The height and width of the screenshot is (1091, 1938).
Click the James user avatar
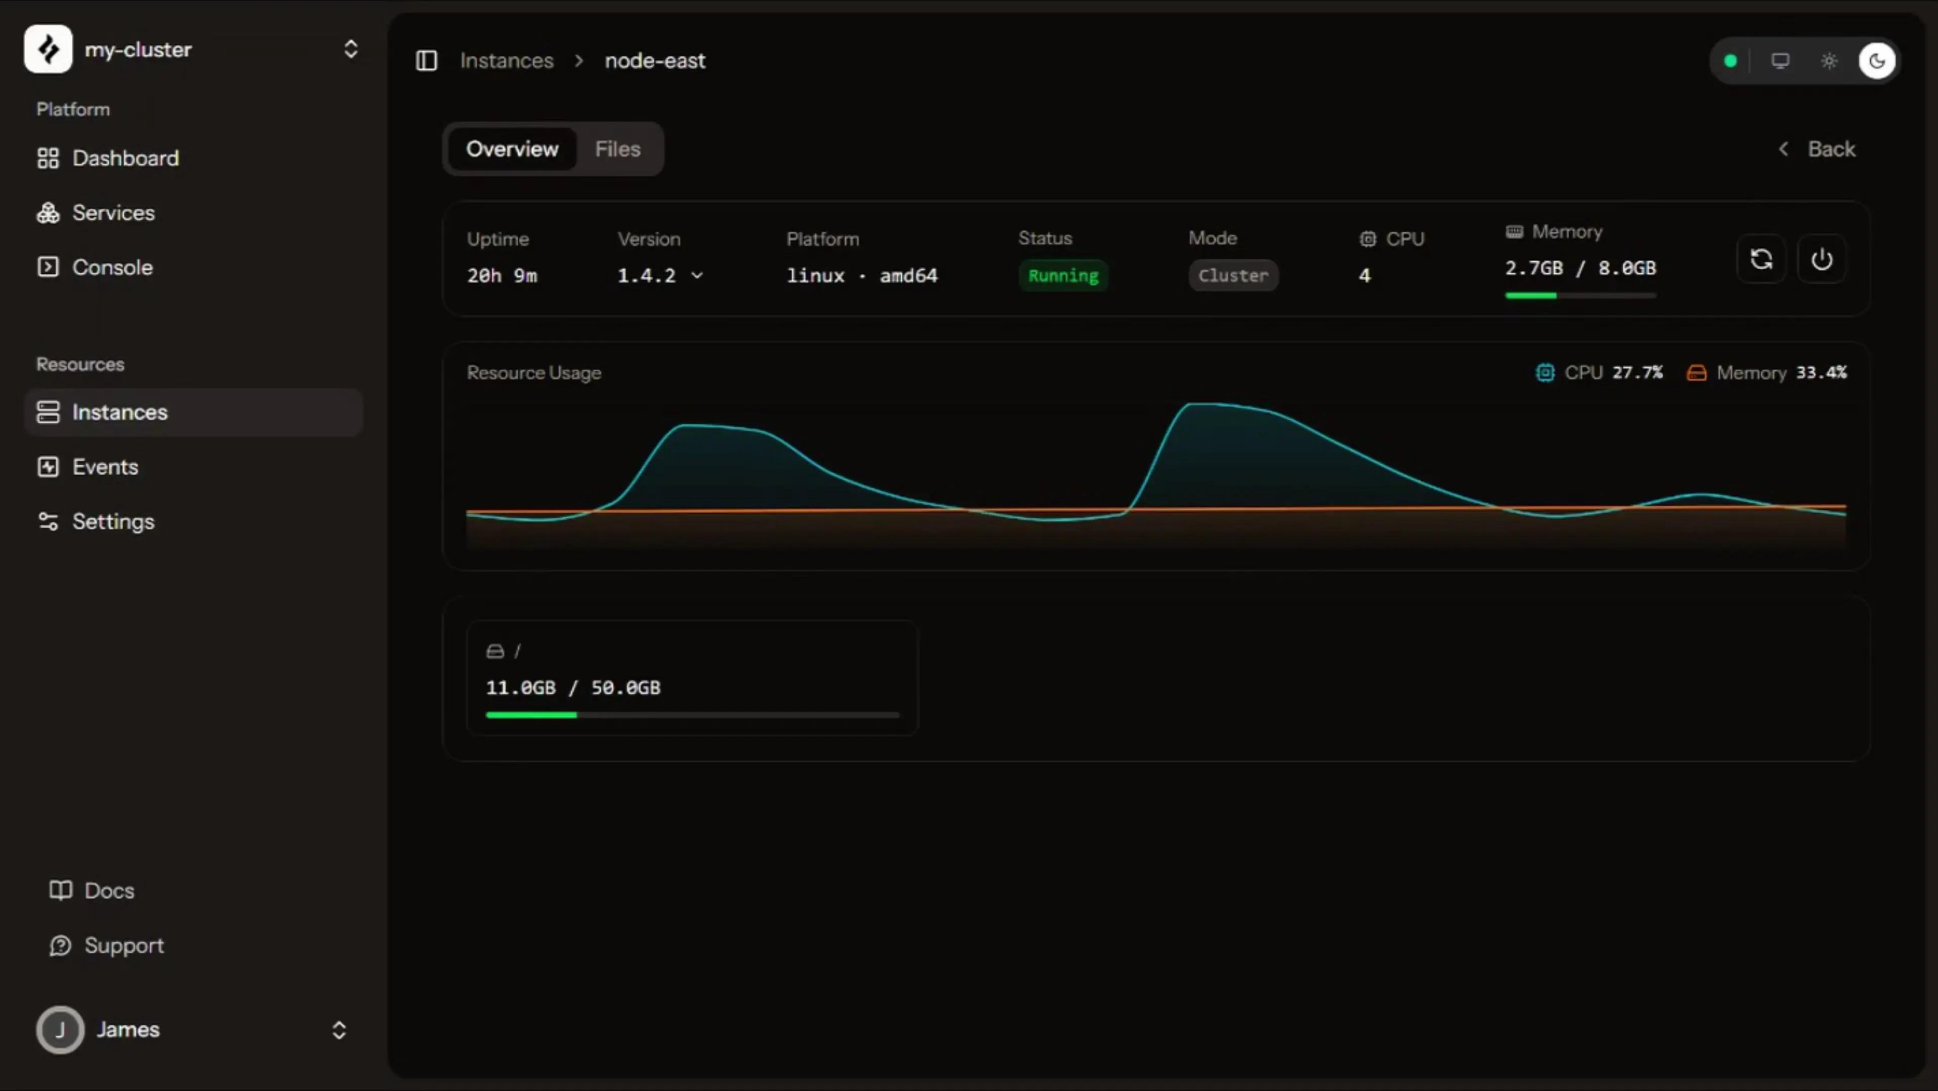(60, 1029)
